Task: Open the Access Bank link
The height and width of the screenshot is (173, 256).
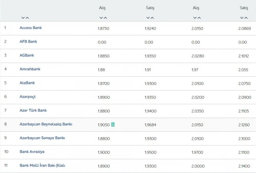Action: coord(31,28)
